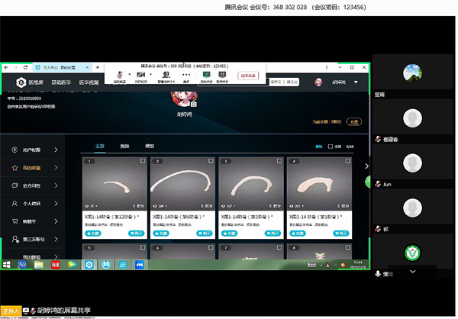The image size is (458, 319).
Task: Click the blue delete link above cards
Action: tap(318, 147)
